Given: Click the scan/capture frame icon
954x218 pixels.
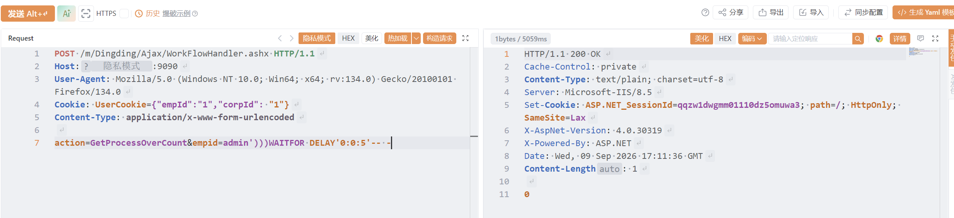Looking at the screenshot, I should click(86, 14).
